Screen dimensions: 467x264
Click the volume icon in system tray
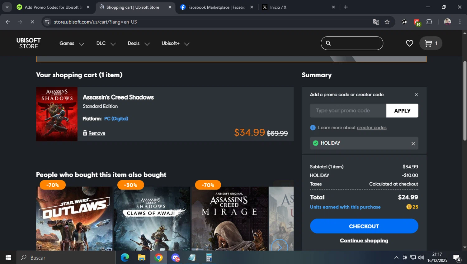[x=421, y=257]
